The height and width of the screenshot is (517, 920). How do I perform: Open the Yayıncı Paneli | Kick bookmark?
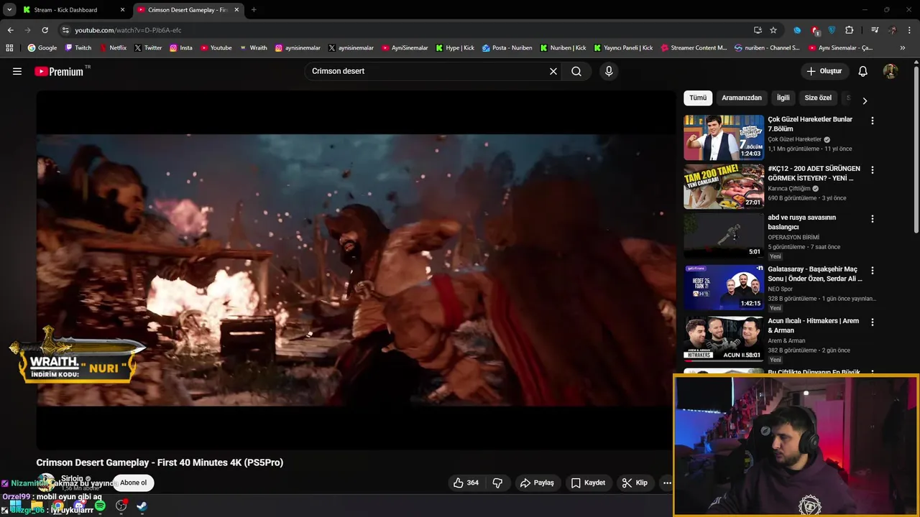click(623, 48)
